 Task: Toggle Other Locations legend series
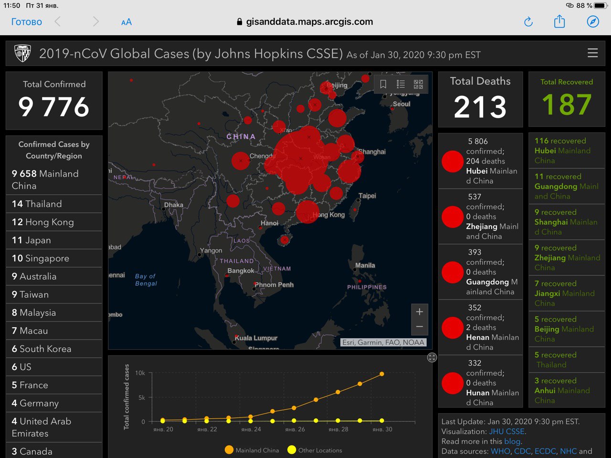coord(315,450)
